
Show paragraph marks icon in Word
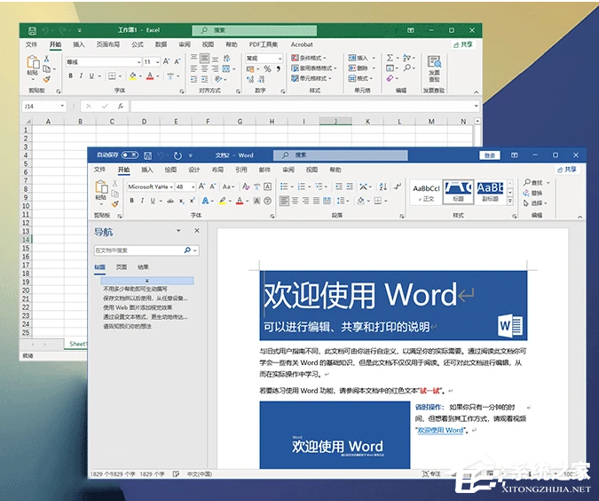coord(398,187)
